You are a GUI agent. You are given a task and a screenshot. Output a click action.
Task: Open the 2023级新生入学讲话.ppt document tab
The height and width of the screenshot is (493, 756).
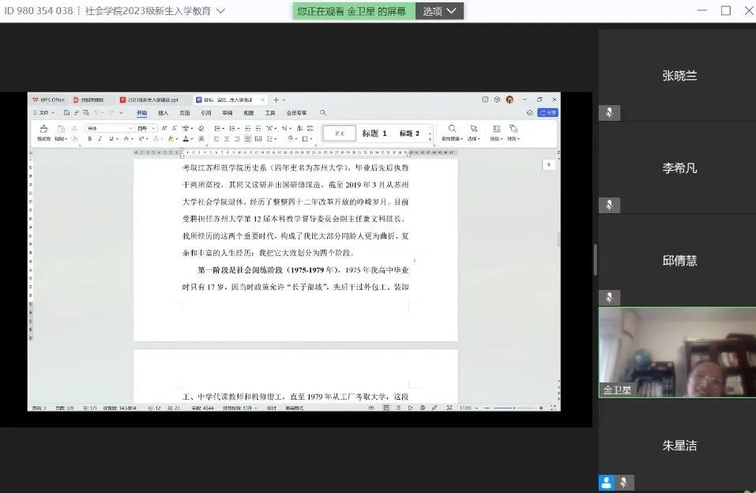[152, 100]
